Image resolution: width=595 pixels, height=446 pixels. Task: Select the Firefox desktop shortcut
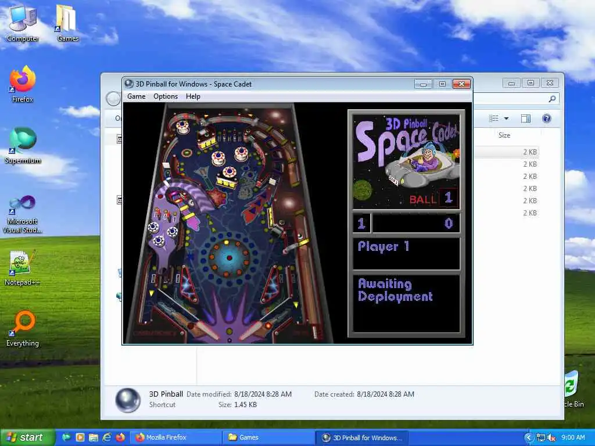[23, 84]
